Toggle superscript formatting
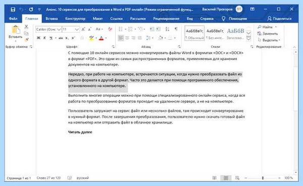 point(73,38)
